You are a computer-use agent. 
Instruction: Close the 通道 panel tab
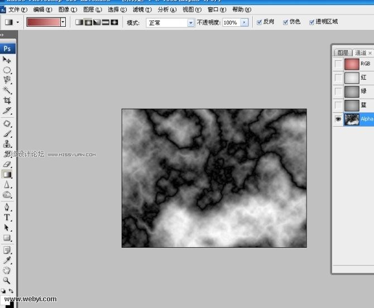[x=370, y=53]
